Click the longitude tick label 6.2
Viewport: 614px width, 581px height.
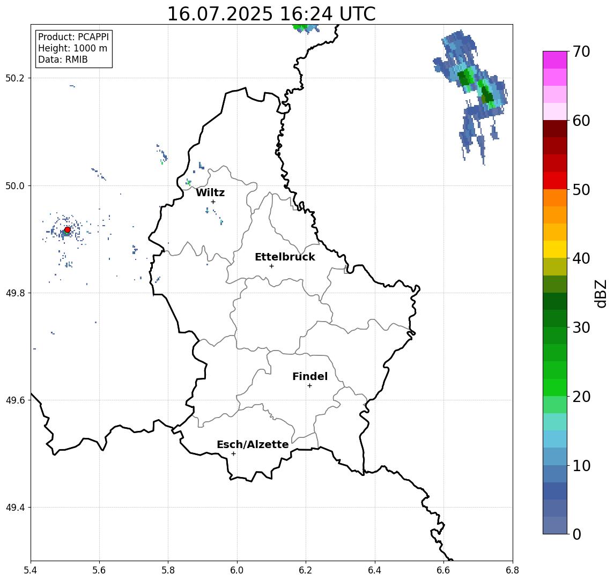click(x=306, y=570)
